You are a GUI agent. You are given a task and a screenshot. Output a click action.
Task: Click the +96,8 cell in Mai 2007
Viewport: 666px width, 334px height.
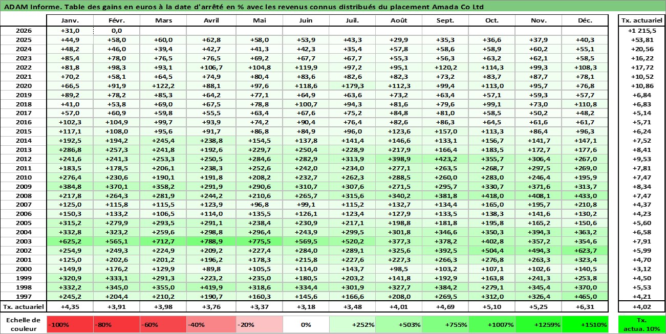click(259, 205)
